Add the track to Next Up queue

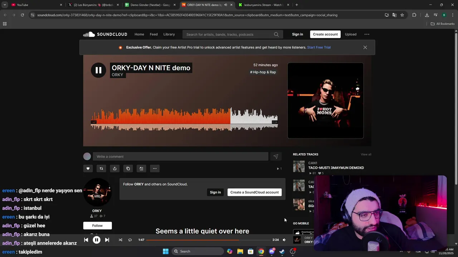[x=141, y=168]
